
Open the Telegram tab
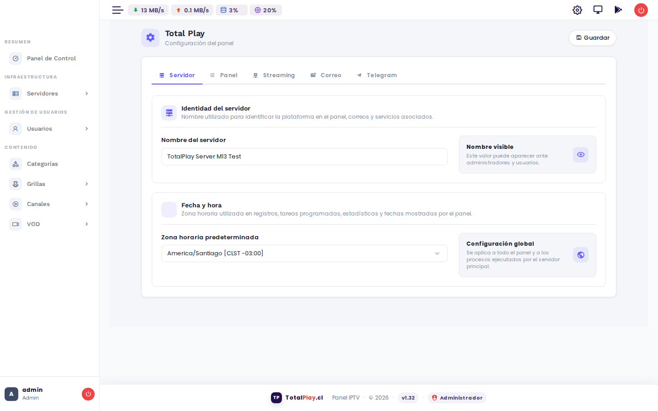[377, 75]
